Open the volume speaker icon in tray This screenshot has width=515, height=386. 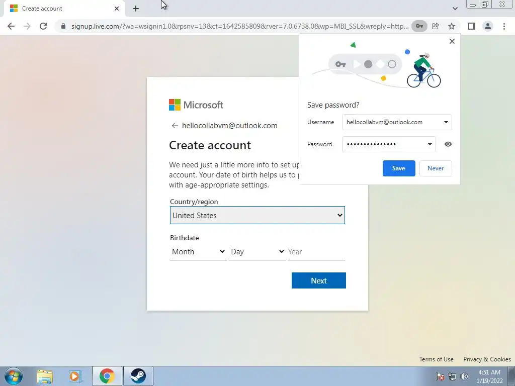click(x=464, y=376)
